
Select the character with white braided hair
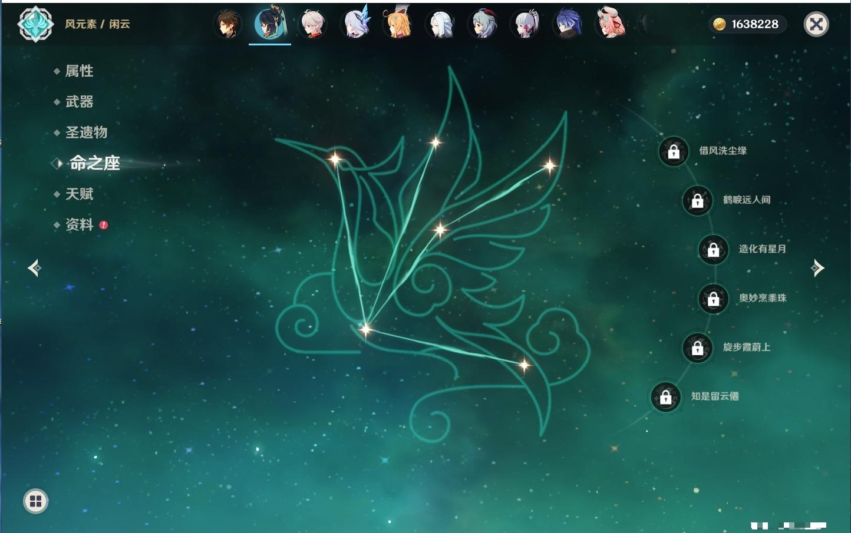441,24
